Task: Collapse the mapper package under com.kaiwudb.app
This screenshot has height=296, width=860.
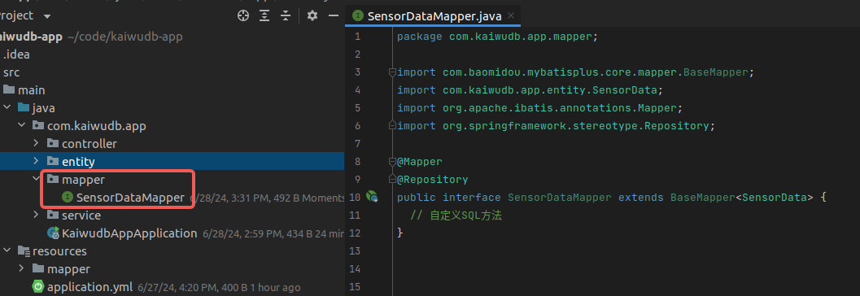Action: pyautogui.click(x=36, y=179)
